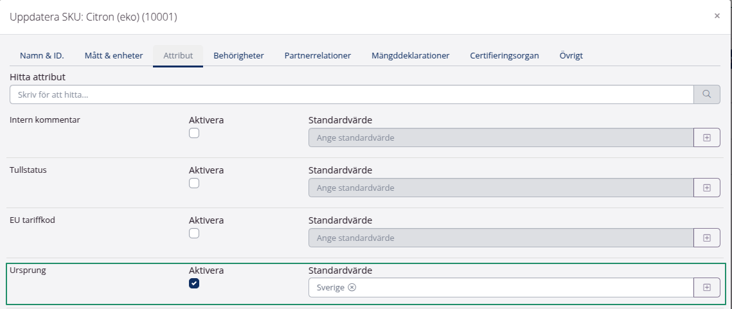This screenshot has width=732, height=309.
Task: Close the Uppdatera SKU dialog
Action: pos(717,16)
